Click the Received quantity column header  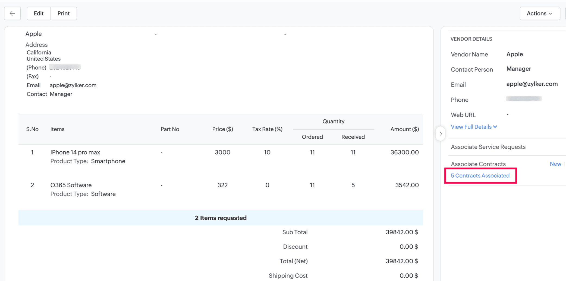tap(353, 137)
